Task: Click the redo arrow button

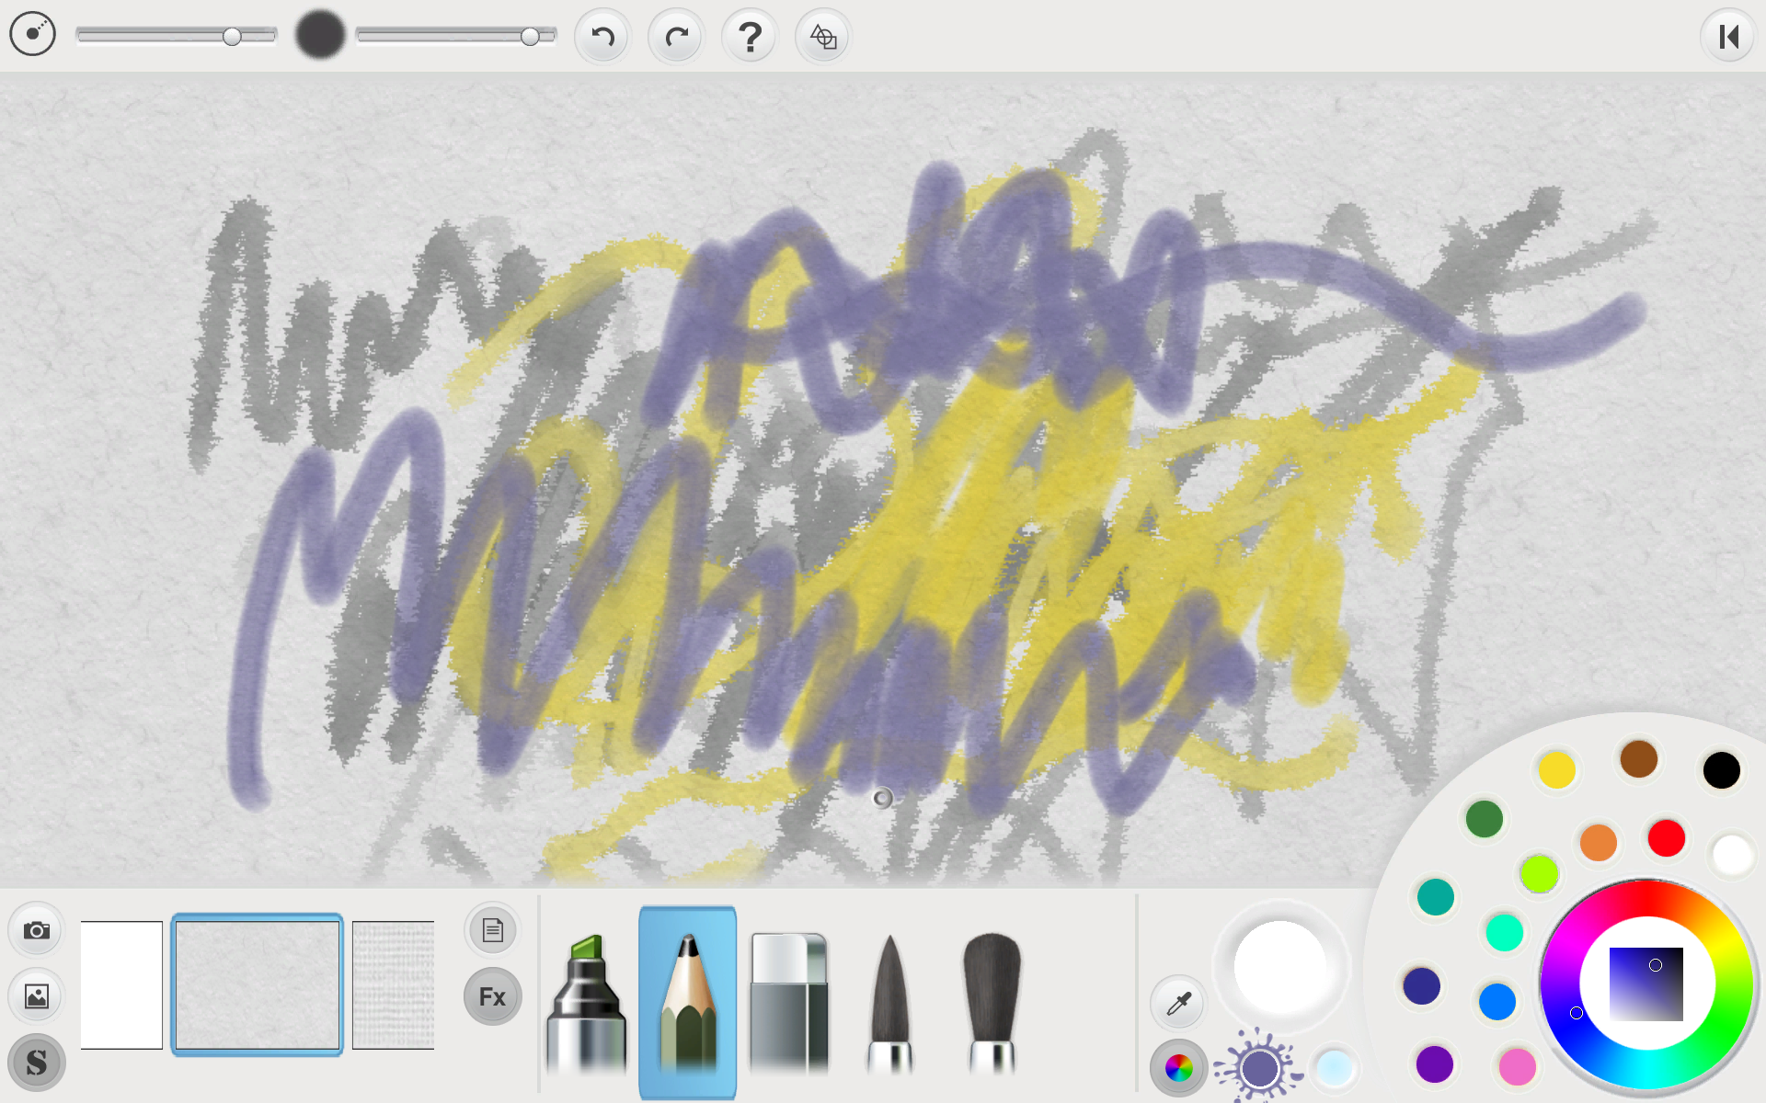Action: pos(676,37)
